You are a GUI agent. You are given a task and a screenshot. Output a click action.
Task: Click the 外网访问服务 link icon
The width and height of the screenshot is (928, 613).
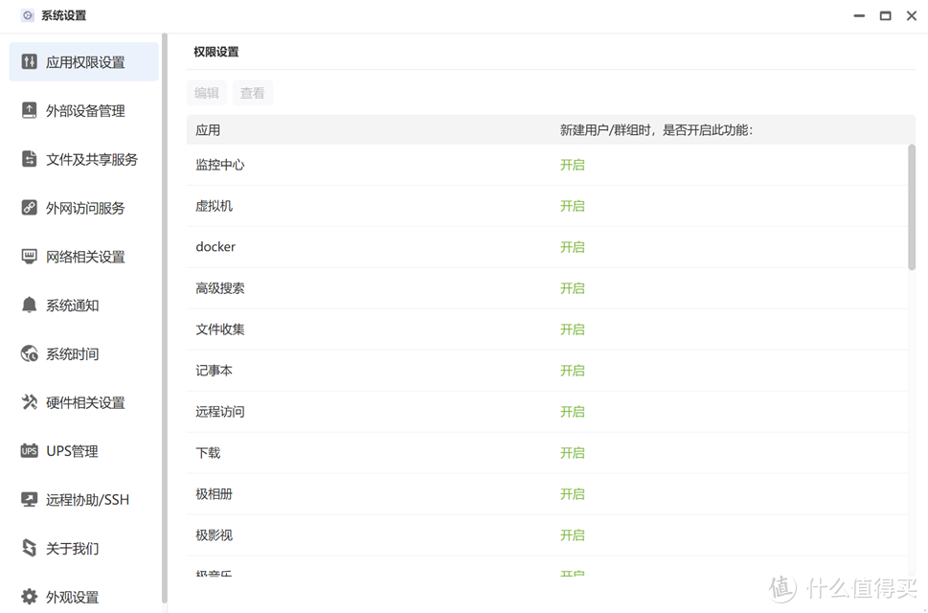tap(29, 208)
